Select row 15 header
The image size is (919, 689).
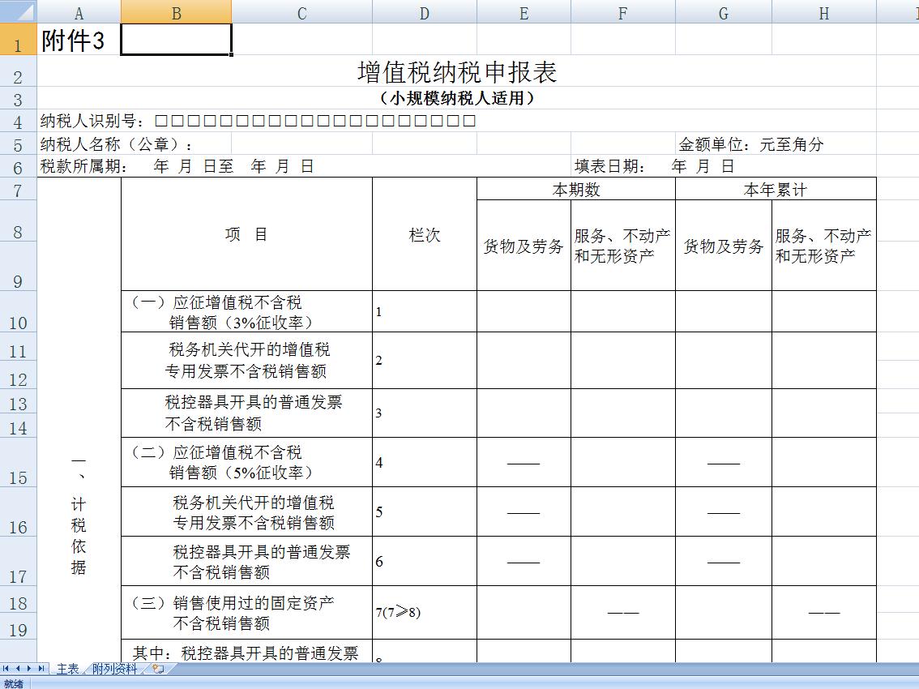pos(18,462)
